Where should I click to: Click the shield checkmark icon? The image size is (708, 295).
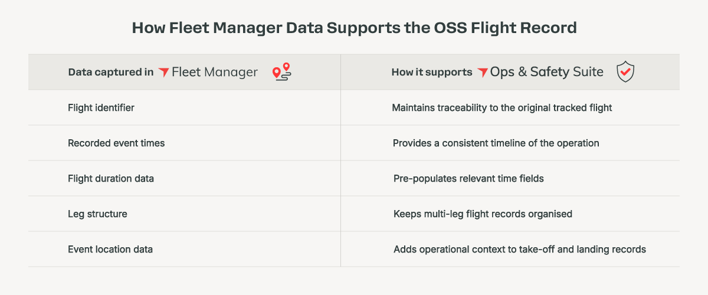tap(625, 72)
